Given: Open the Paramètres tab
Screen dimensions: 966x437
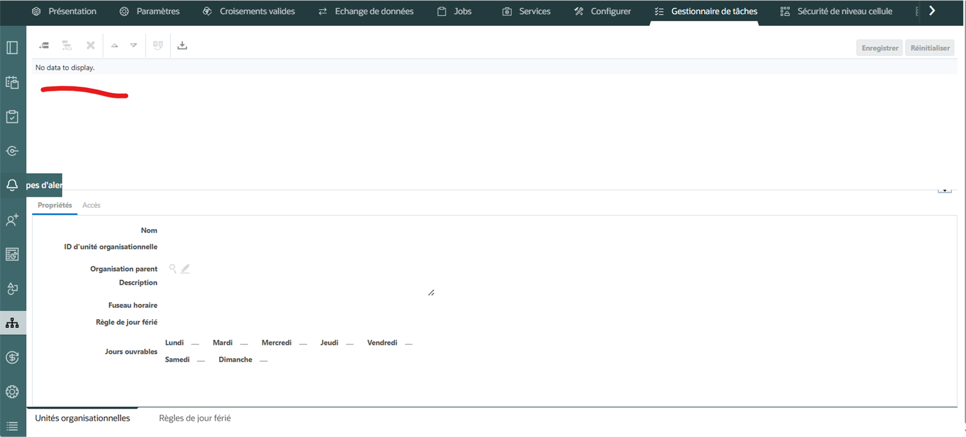Looking at the screenshot, I should tap(150, 11).
